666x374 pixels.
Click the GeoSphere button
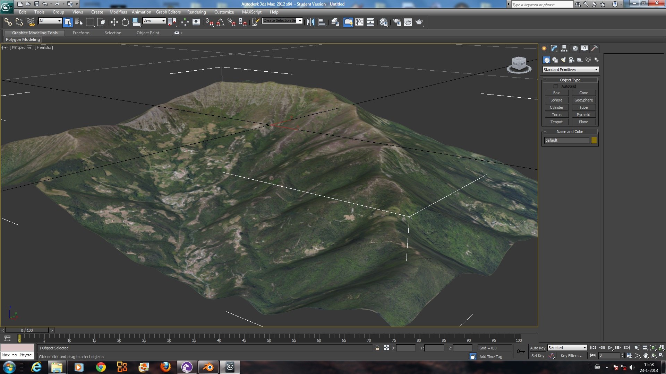click(583, 100)
